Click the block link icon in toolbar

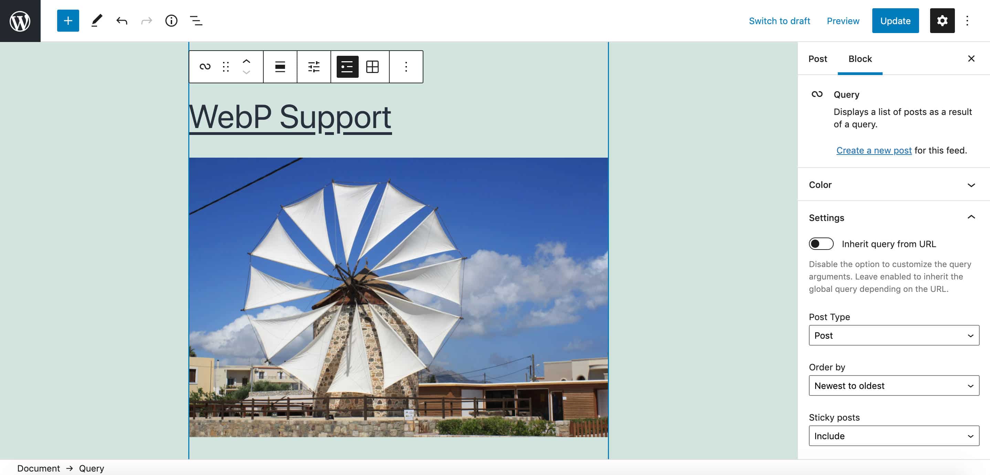pyautogui.click(x=204, y=66)
